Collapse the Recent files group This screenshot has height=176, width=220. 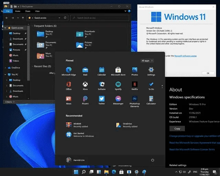tap(33, 66)
